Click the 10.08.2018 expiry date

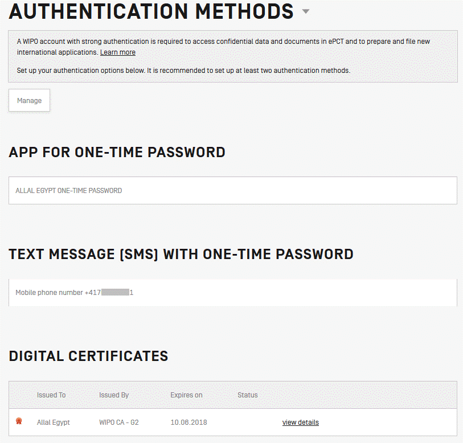point(188,422)
